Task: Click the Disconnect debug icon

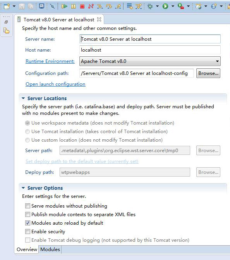Action: (x=91, y=6)
